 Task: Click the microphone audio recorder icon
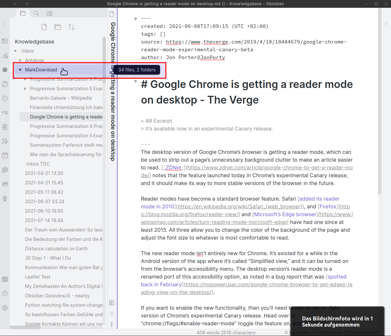coord(5,198)
